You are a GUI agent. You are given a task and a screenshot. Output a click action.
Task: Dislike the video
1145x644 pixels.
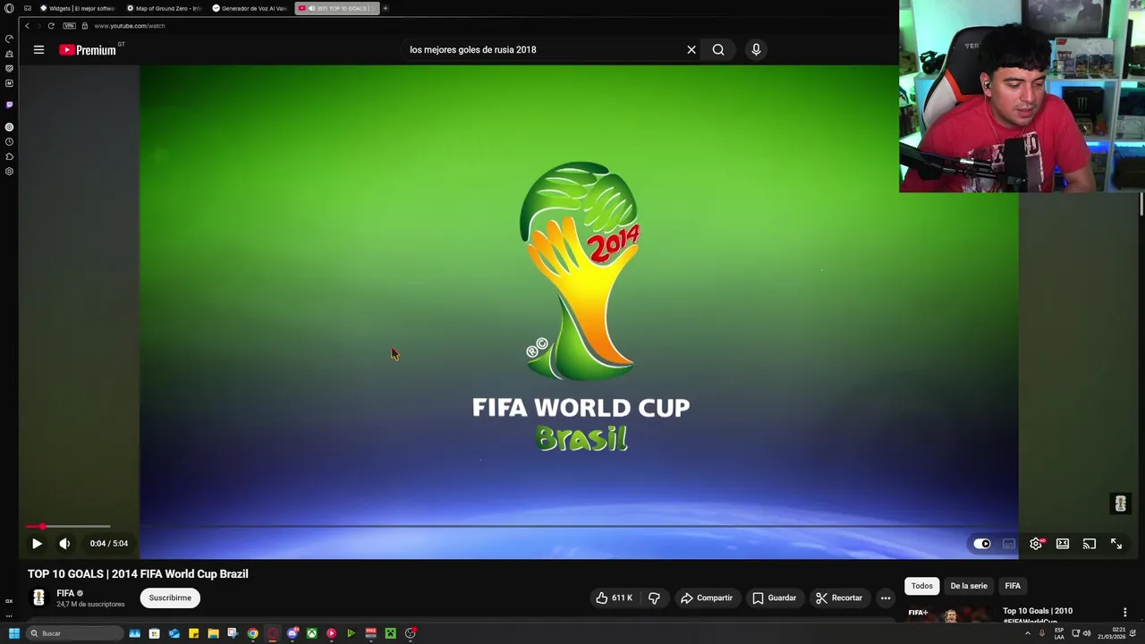654,597
